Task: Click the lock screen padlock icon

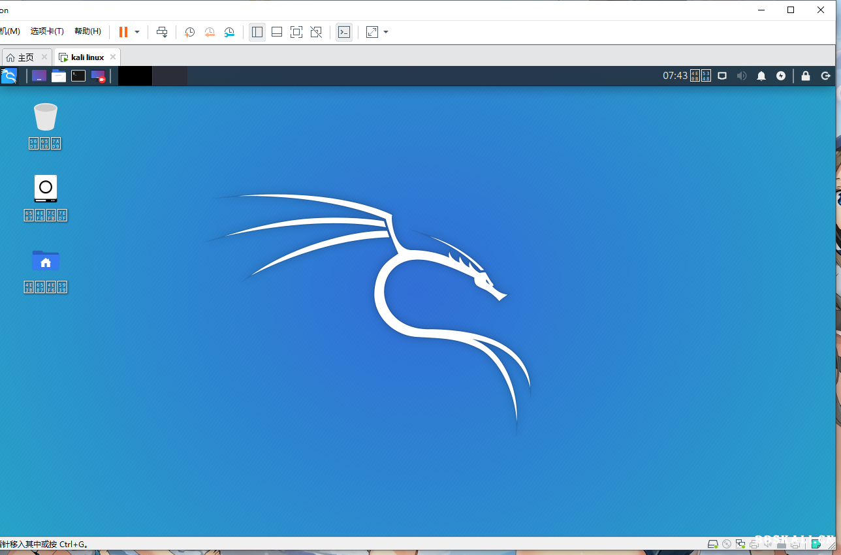Action: (x=806, y=76)
